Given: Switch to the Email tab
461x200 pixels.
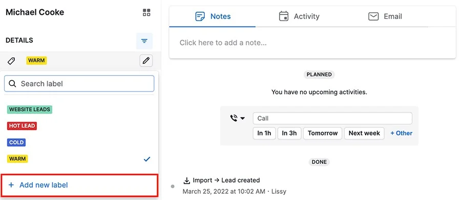Looking at the screenshot, I should pyautogui.click(x=385, y=16).
